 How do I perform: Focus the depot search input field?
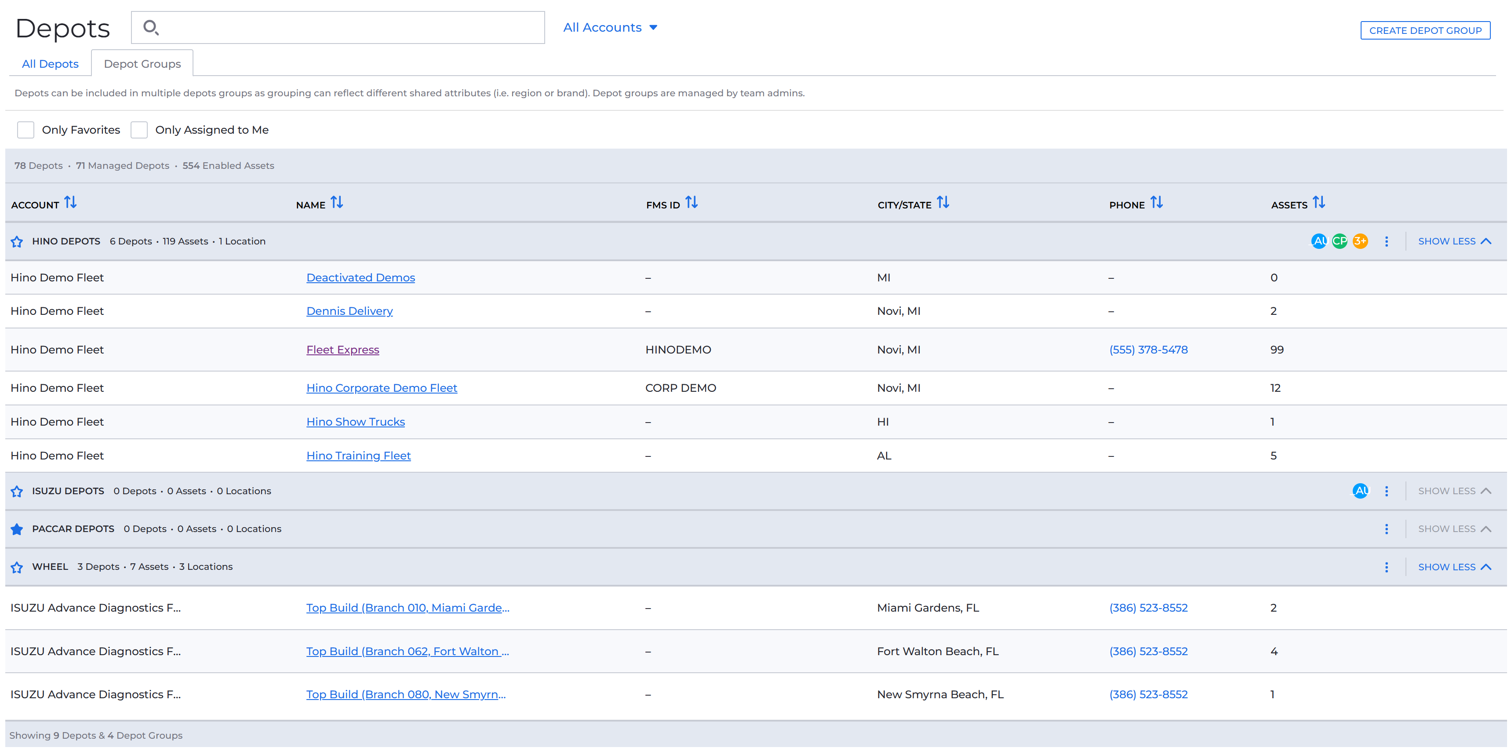(338, 28)
